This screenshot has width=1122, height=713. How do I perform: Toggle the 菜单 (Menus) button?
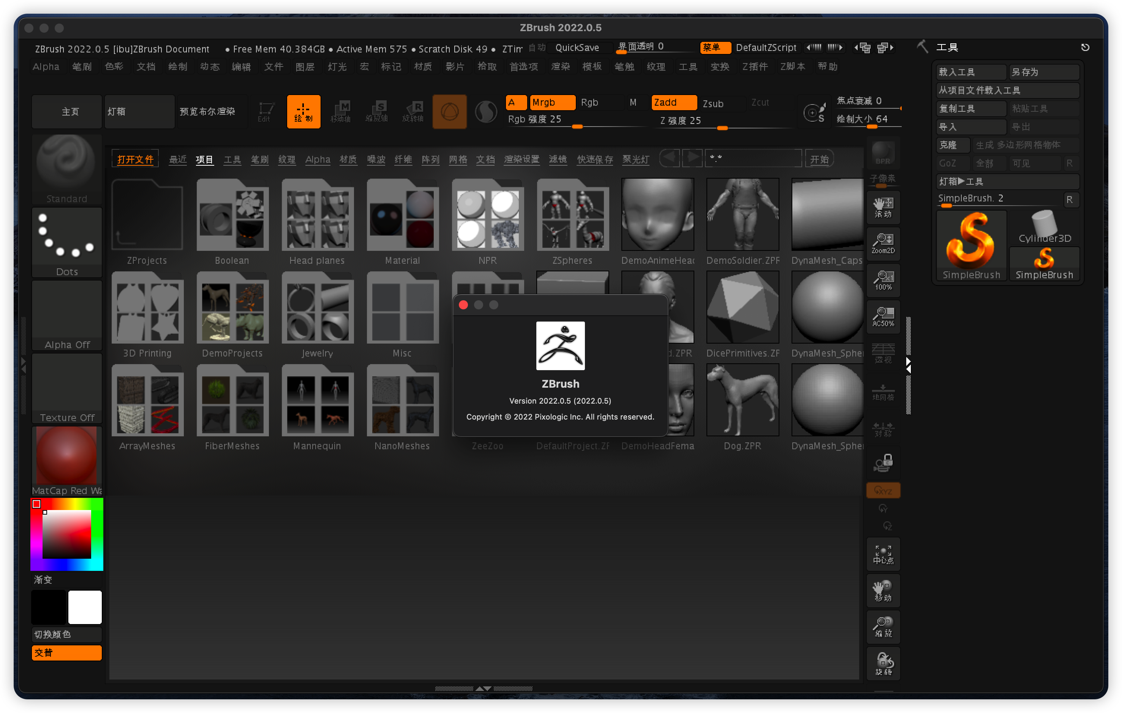715,48
